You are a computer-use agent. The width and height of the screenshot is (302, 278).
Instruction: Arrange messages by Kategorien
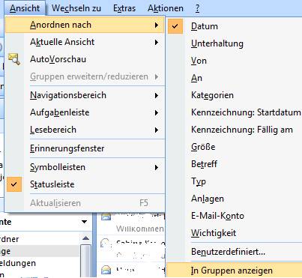tap(235, 95)
